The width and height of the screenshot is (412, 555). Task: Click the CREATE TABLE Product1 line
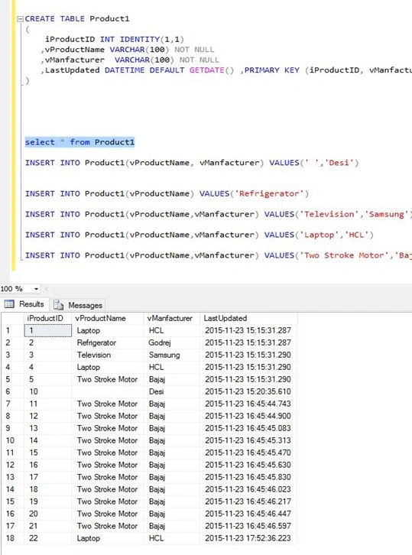[x=76, y=19]
